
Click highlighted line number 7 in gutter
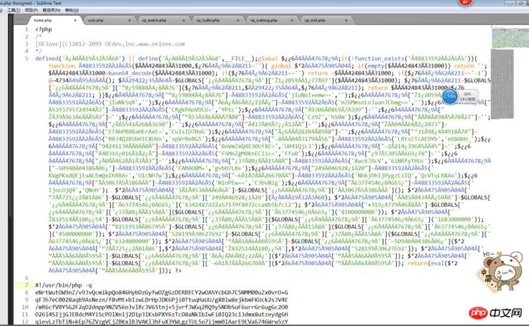point(26,285)
